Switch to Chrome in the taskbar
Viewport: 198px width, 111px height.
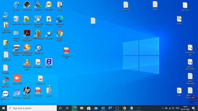point(124,108)
